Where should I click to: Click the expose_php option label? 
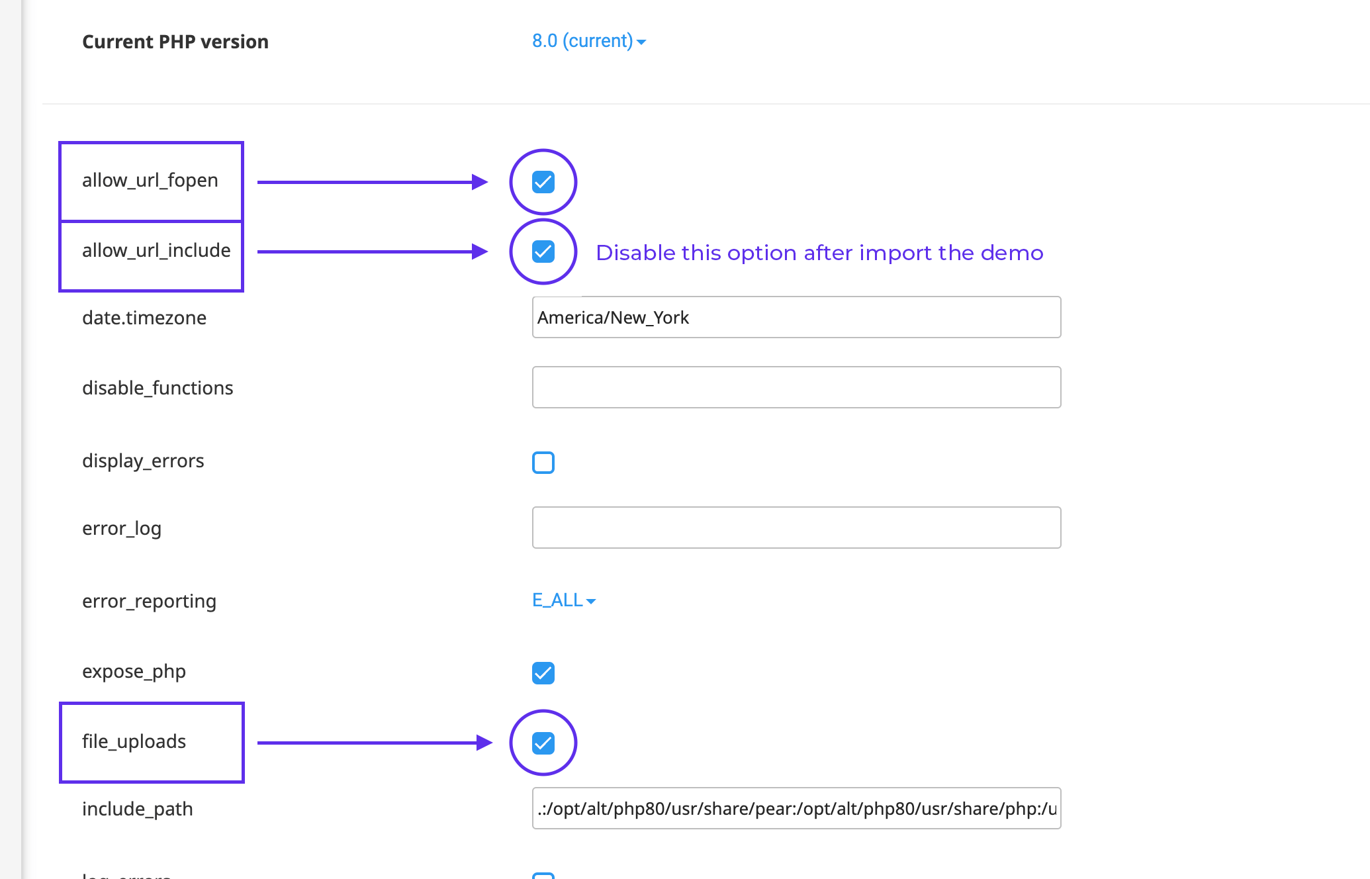pos(134,672)
